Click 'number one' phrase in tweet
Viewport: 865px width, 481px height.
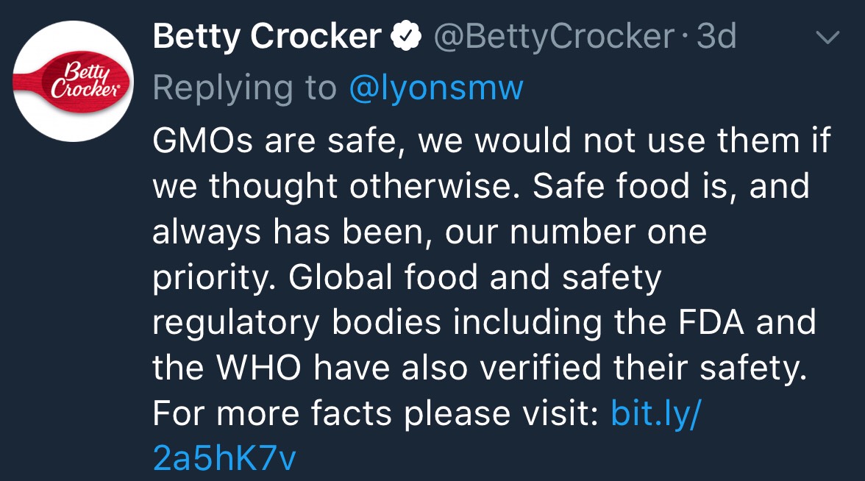[x=606, y=232]
